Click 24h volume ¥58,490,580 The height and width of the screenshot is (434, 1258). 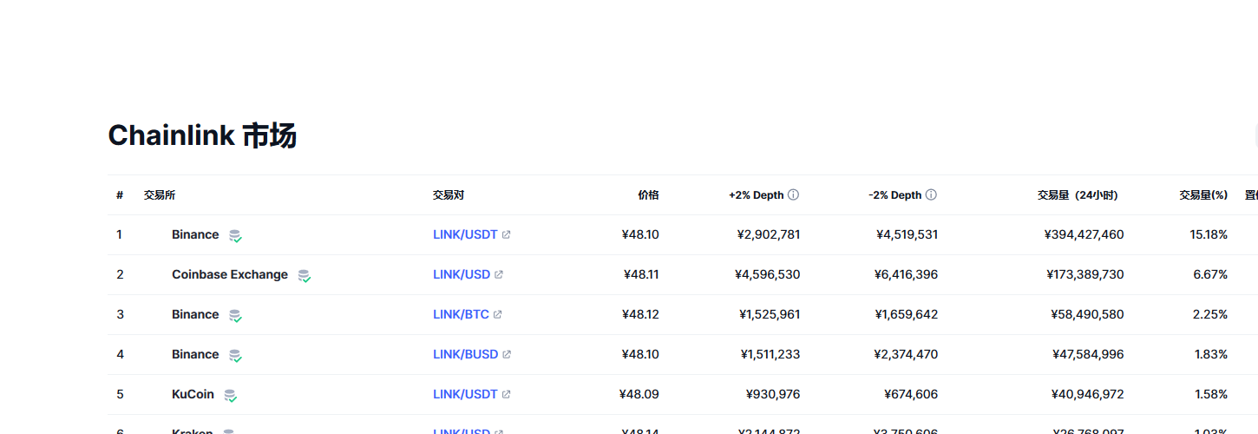[1087, 314]
